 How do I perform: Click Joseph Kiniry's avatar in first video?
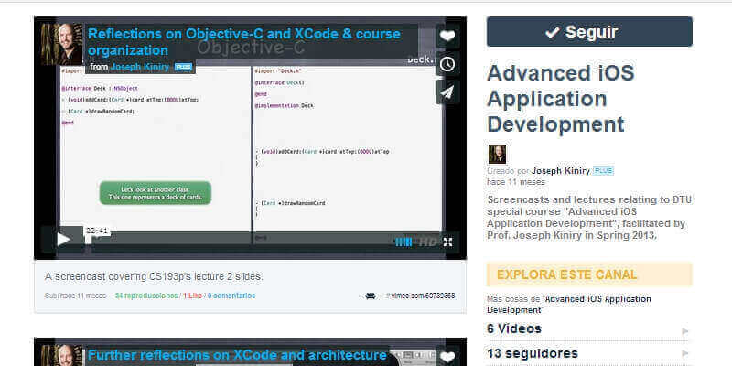62,43
